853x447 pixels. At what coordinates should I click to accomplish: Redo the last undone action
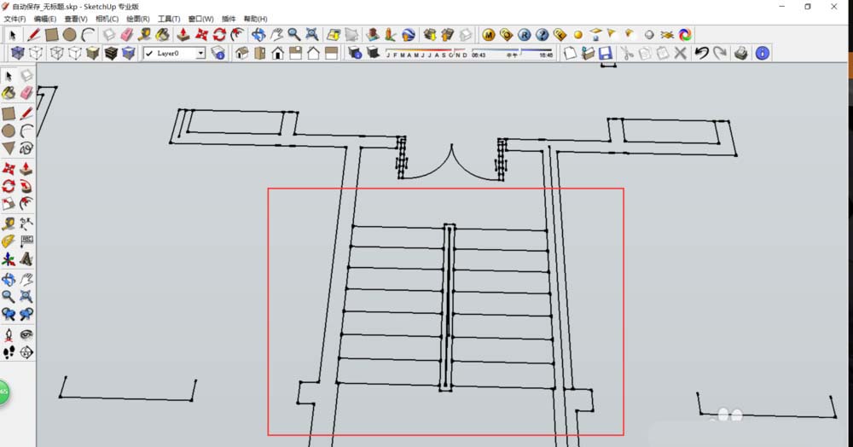(720, 53)
